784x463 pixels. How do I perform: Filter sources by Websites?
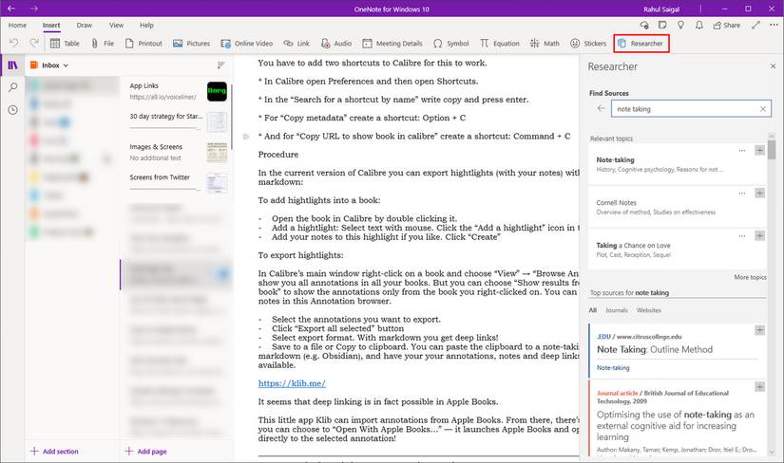click(649, 310)
